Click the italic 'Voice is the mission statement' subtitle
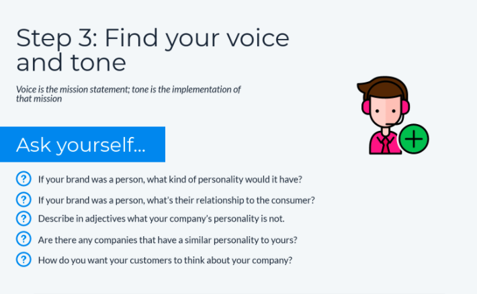Image resolution: width=477 pixels, height=294 pixels. point(128,89)
